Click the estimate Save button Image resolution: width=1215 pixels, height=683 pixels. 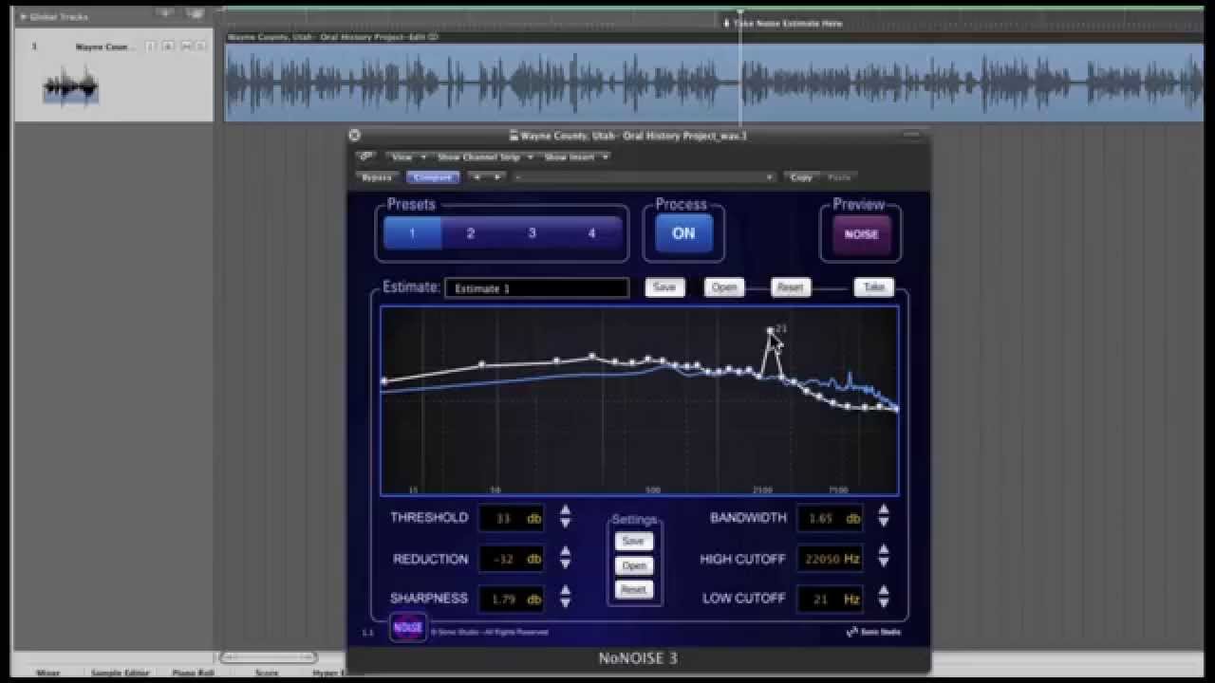click(x=664, y=287)
